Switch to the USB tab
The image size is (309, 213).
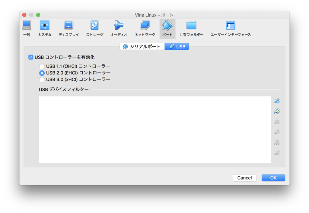click(177, 46)
